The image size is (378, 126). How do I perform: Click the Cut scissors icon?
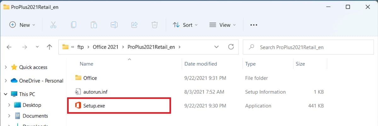(x=53, y=25)
